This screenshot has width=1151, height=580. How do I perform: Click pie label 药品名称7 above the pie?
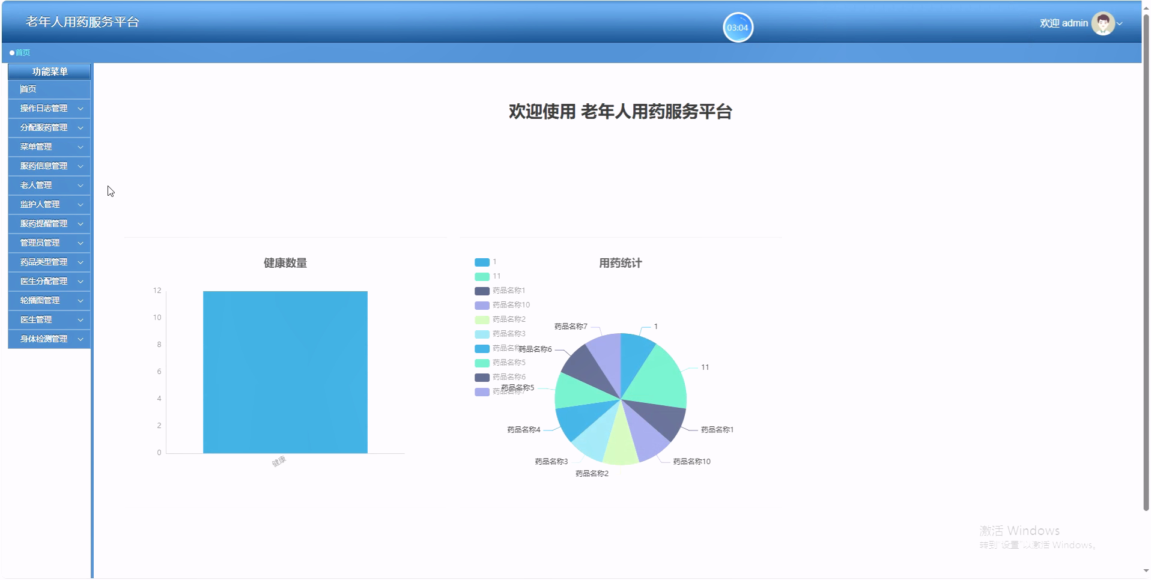[571, 327]
